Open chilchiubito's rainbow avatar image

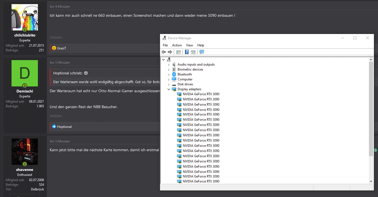(25, 17)
